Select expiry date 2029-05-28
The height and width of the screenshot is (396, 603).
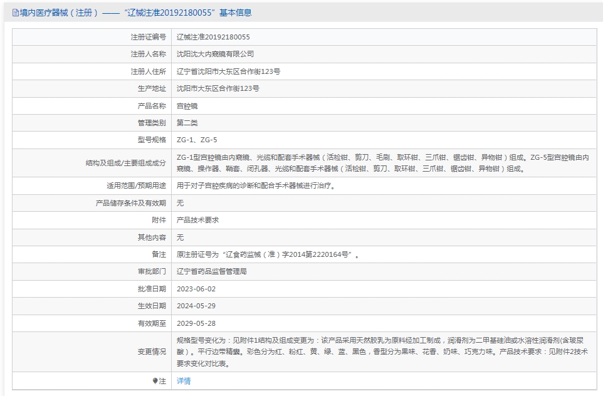(196, 323)
